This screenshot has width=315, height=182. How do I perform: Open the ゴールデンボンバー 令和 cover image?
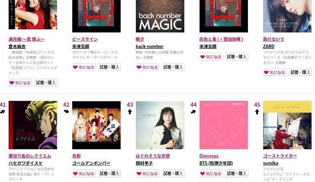point(96,125)
